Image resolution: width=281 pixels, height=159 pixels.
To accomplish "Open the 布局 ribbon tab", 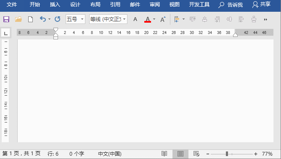I will [x=95, y=5].
